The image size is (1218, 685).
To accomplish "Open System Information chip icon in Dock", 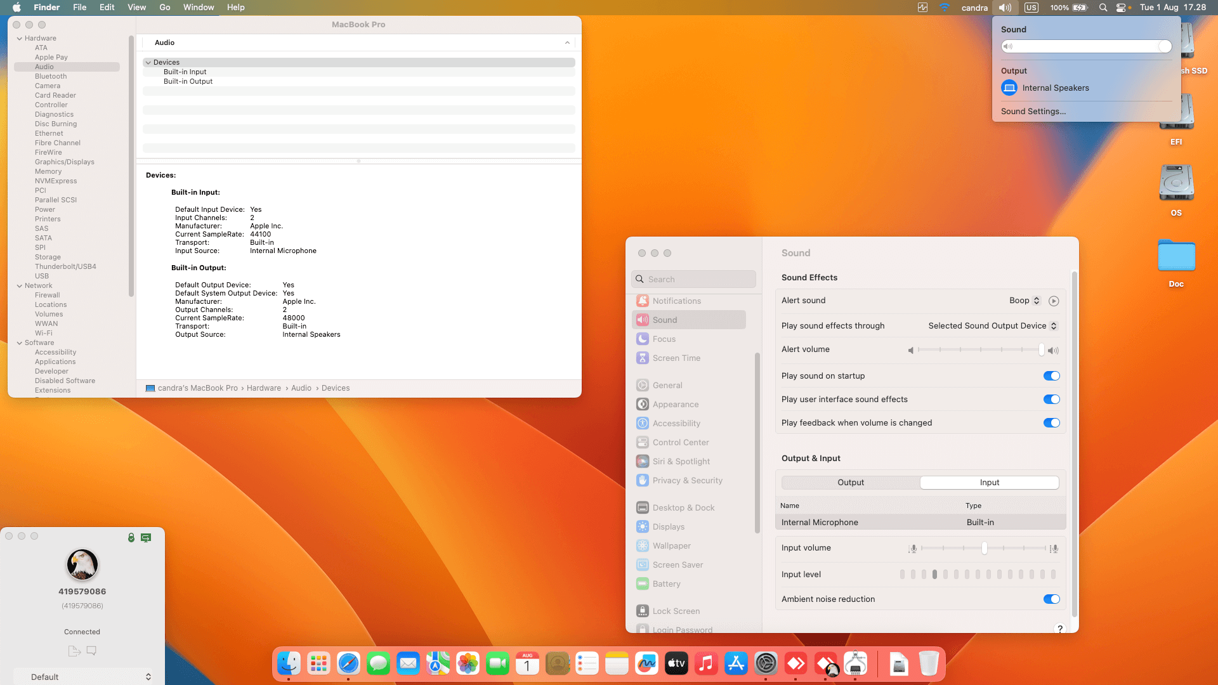I will [855, 664].
